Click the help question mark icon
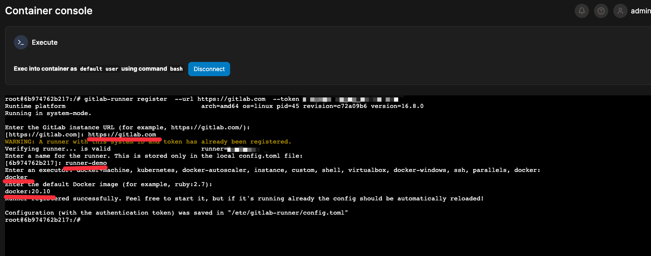The image size is (651, 256). tap(601, 11)
